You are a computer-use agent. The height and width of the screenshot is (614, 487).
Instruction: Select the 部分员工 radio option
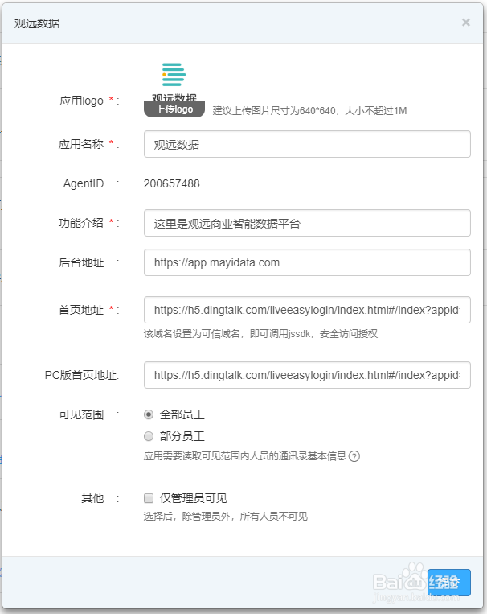(149, 436)
